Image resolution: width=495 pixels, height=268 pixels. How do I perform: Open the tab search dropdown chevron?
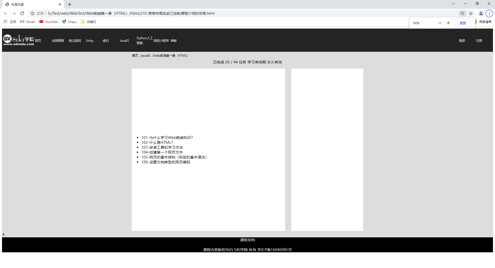pos(453,4)
